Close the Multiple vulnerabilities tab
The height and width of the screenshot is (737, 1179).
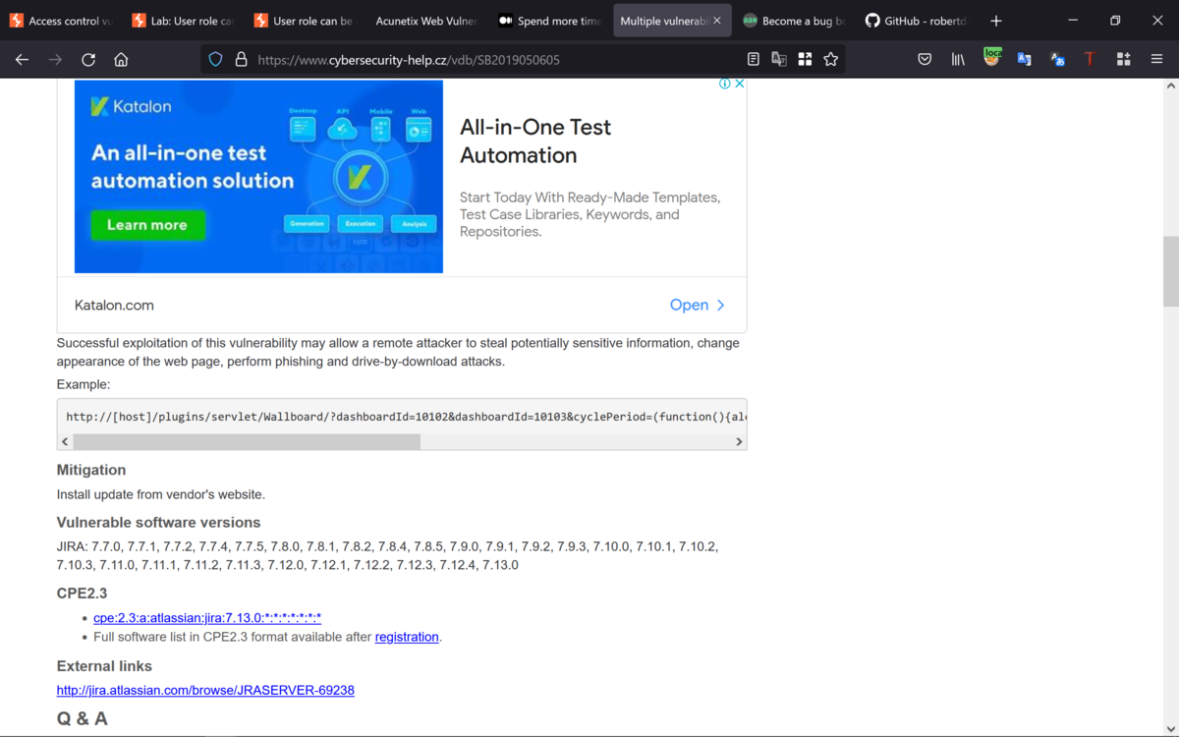[717, 21]
